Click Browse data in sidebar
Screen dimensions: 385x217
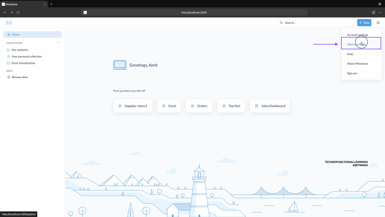tap(20, 77)
